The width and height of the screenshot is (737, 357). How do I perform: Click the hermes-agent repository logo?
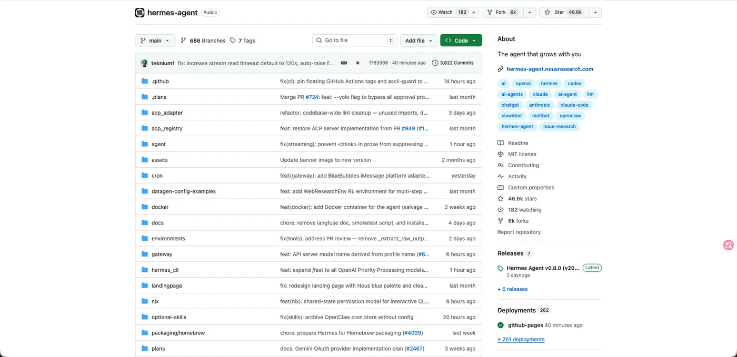pos(139,12)
